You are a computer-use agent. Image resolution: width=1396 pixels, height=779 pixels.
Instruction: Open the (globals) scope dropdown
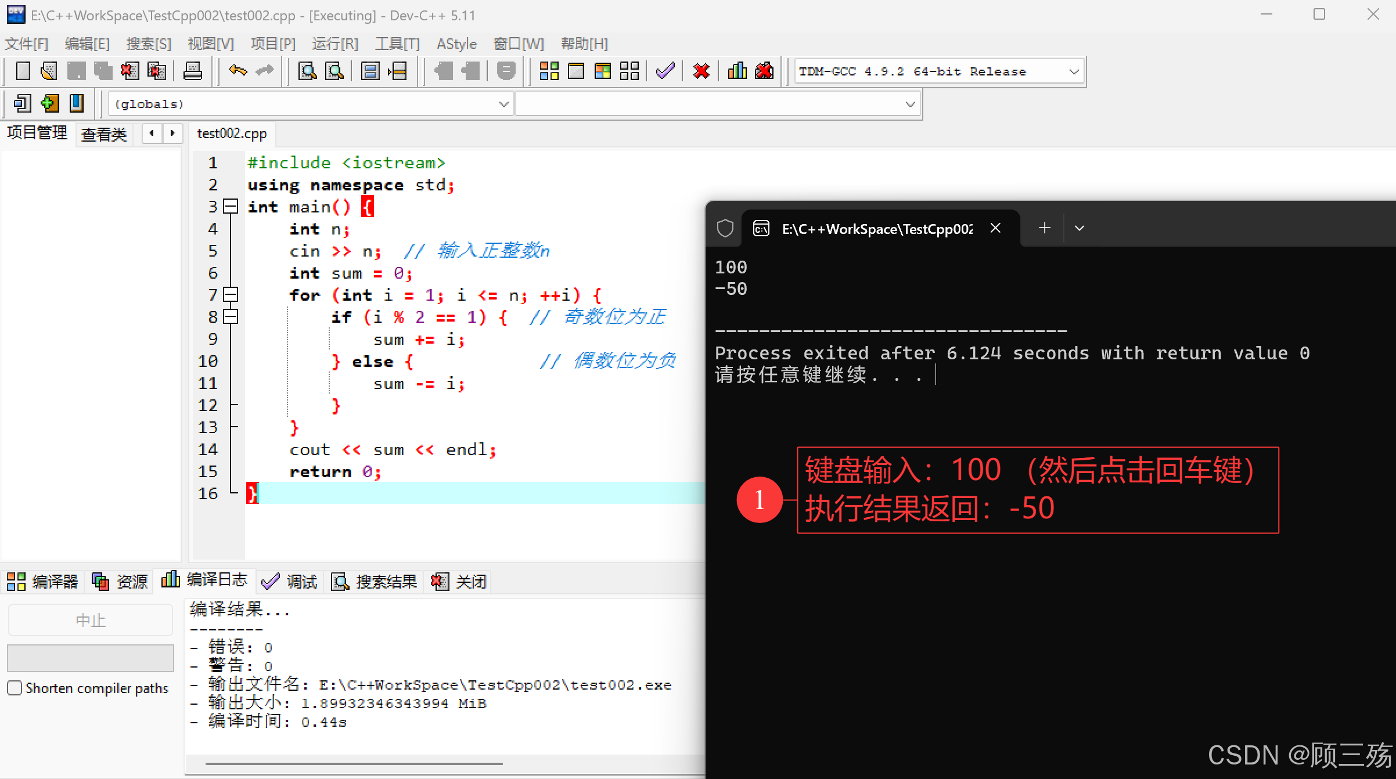pyautogui.click(x=503, y=104)
